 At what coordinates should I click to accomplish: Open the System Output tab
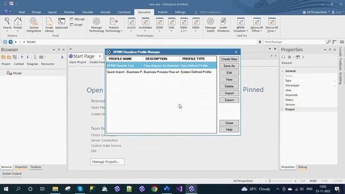(x=12, y=174)
